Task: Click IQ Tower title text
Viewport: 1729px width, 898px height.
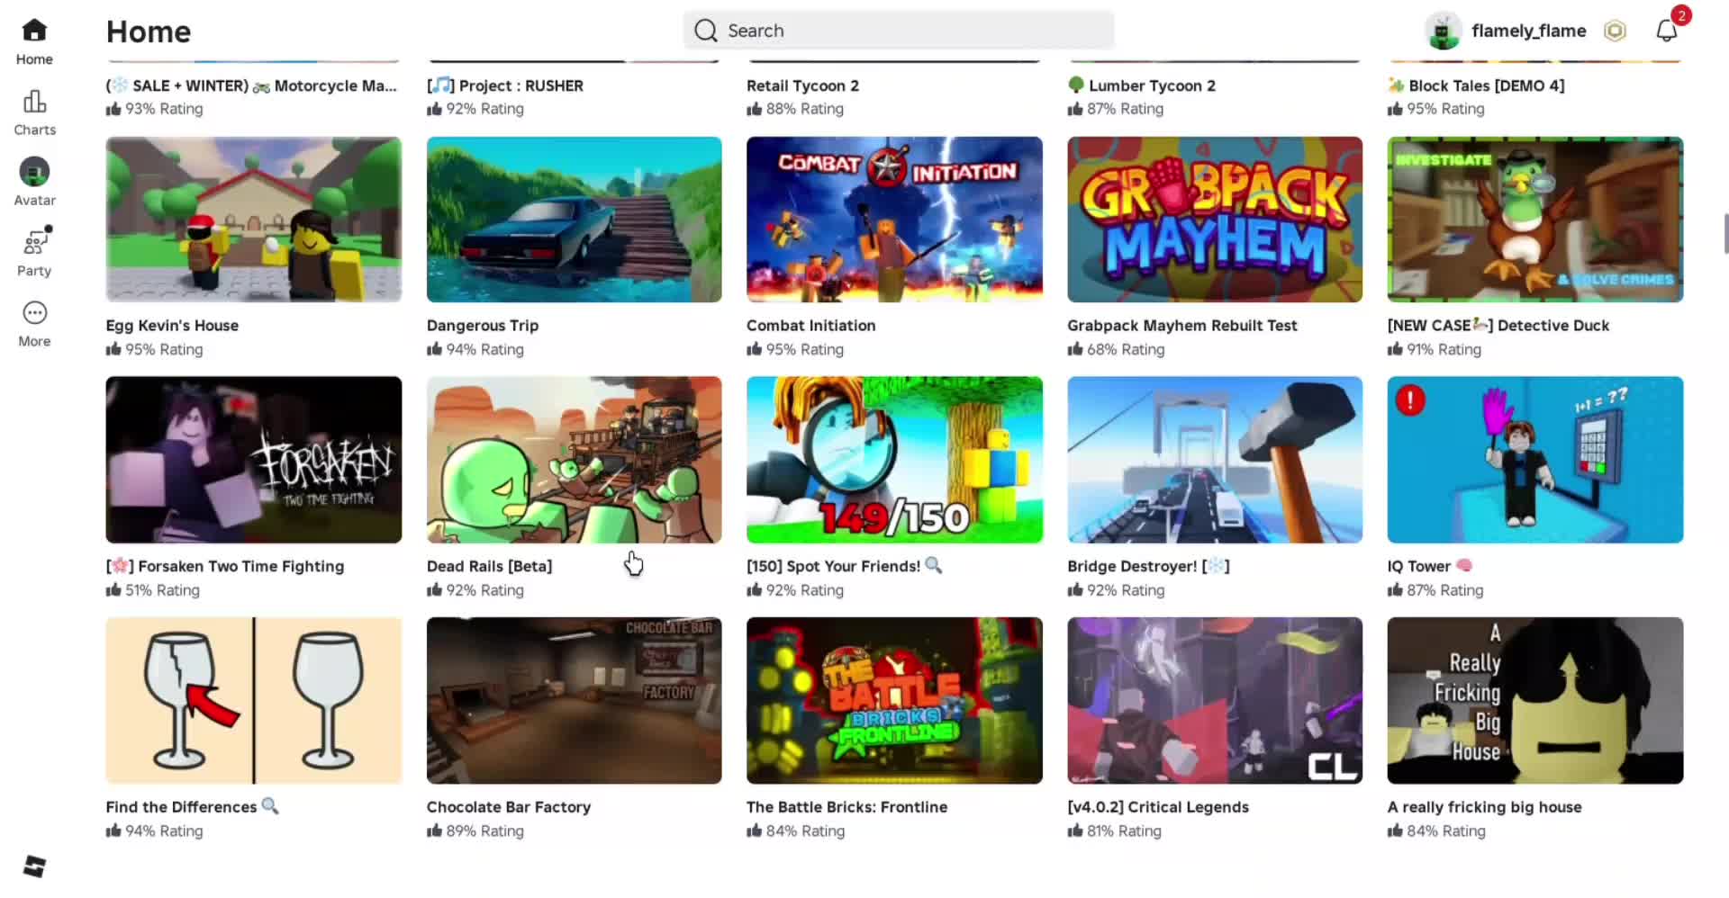Action: click(1430, 566)
